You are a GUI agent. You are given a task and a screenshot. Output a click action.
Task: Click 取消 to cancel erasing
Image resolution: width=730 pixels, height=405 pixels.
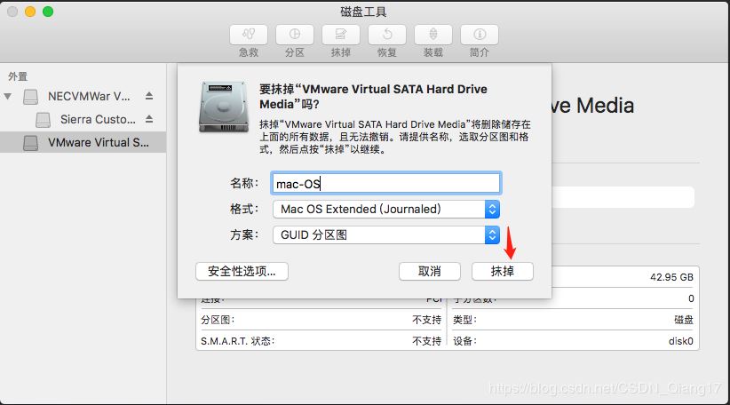(x=432, y=271)
